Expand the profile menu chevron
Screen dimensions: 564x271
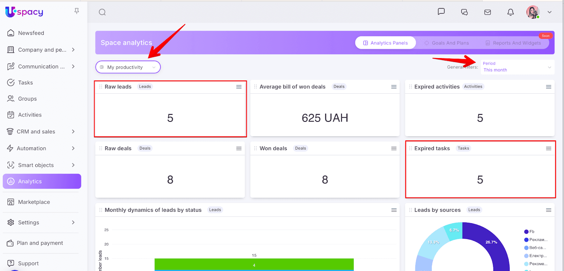tap(550, 12)
